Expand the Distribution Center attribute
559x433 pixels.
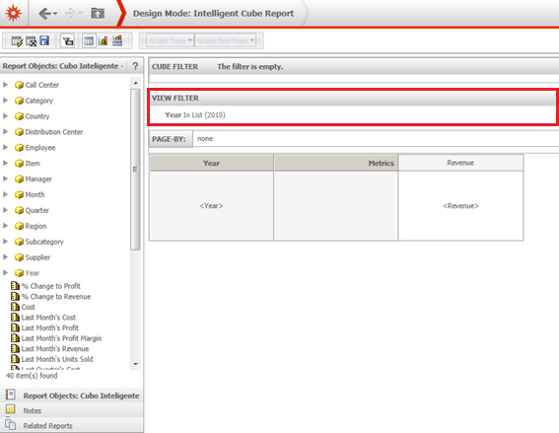[x=5, y=131]
